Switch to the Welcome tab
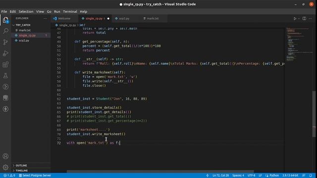 click(64, 19)
